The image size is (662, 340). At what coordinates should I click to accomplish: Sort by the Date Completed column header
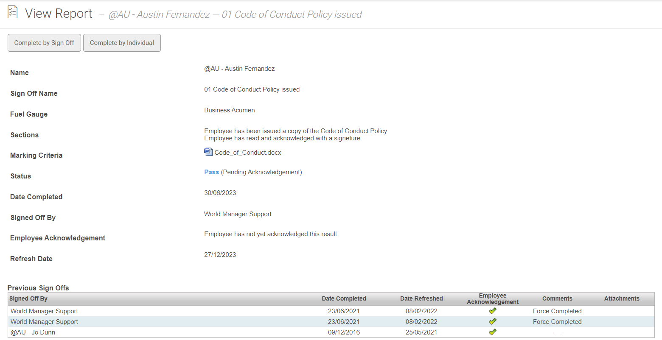344,298
